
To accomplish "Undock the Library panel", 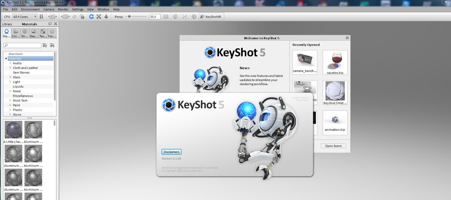I will (x=50, y=24).
